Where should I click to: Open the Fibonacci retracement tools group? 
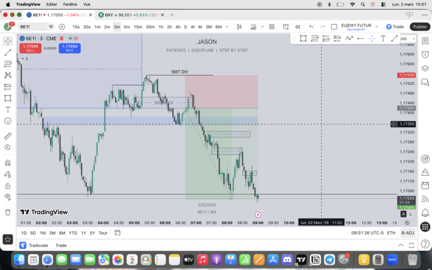pos(8,64)
